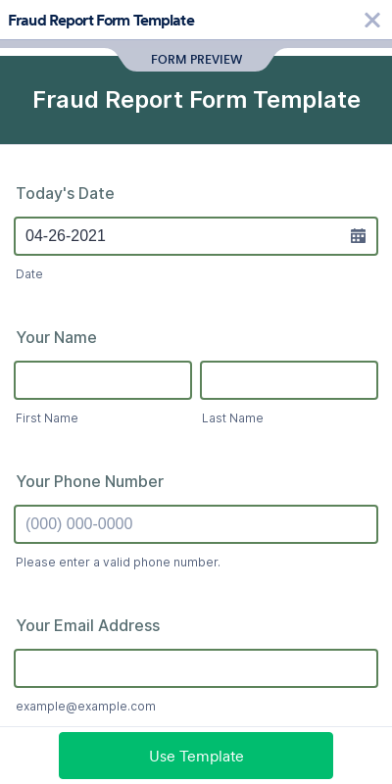Click the Last Name sublabel
This screenshot has height=784, width=392.
click(x=232, y=418)
